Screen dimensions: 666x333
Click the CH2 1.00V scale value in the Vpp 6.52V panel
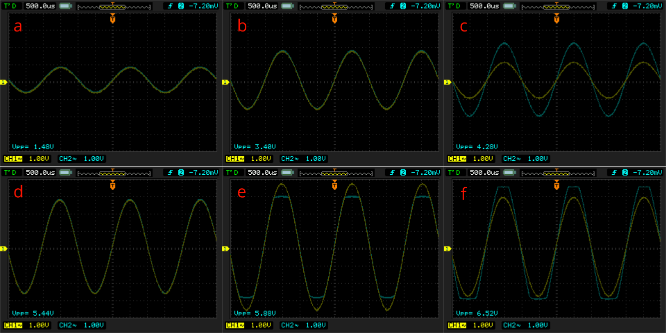538,326
